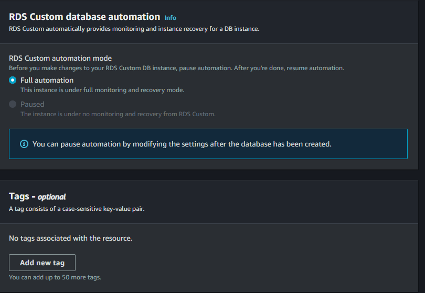
Task: Click the Add new tag button
Action: 42,263
